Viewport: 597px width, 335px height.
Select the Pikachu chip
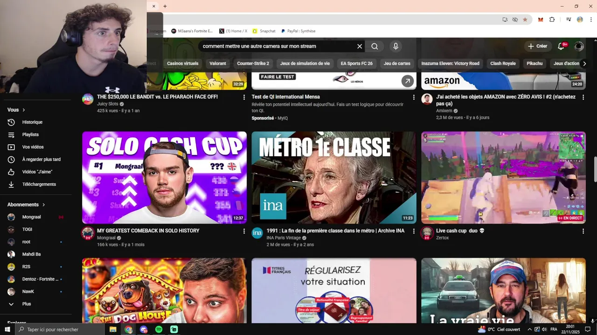coord(535,63)
